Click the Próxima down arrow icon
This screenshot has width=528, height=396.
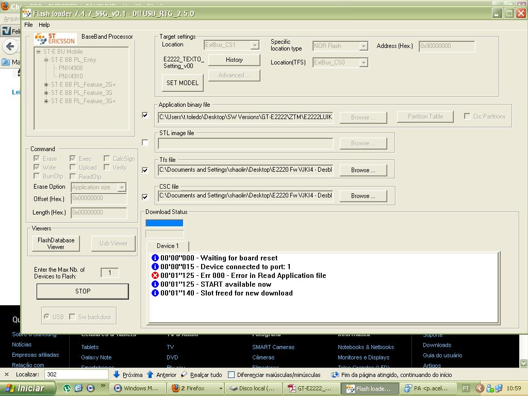[x=117, y=374]
